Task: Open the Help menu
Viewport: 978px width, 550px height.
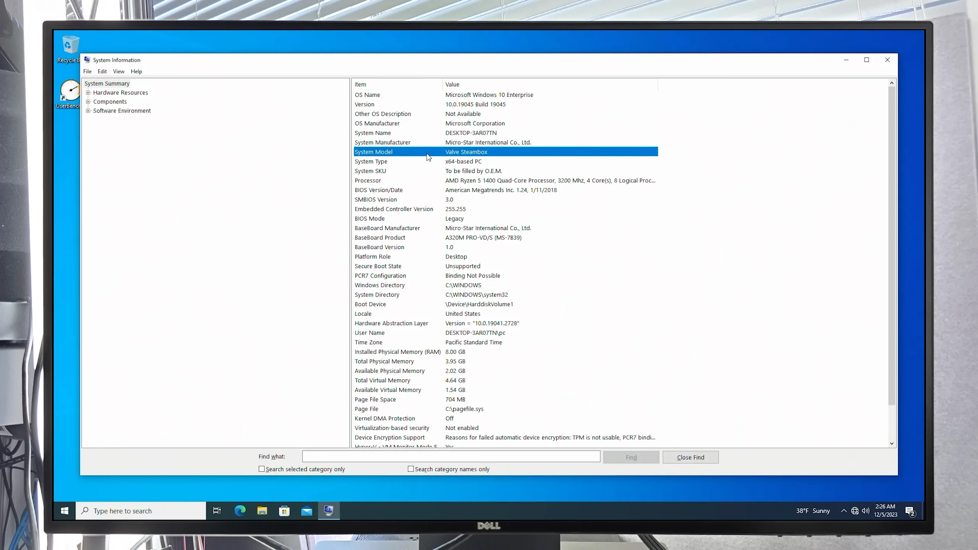Action: [136, 71]
